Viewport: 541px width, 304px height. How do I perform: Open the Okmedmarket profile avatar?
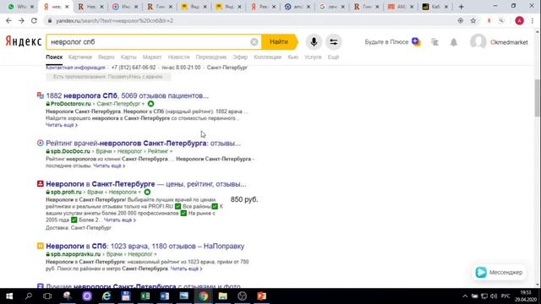(478, 42)
